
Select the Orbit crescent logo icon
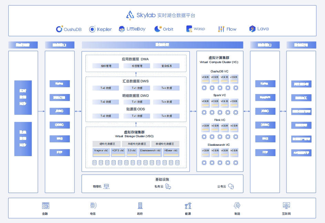(x=158, y=29)
